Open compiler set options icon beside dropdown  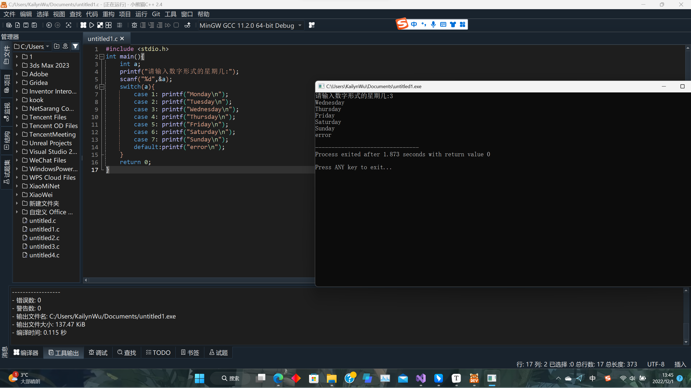click(x=312, y=25)
